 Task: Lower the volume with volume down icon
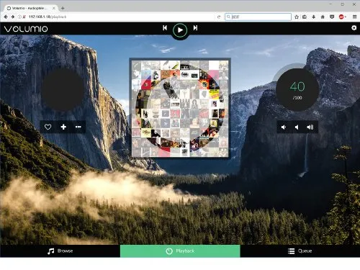pyautogui.click(x=284, y=127)
